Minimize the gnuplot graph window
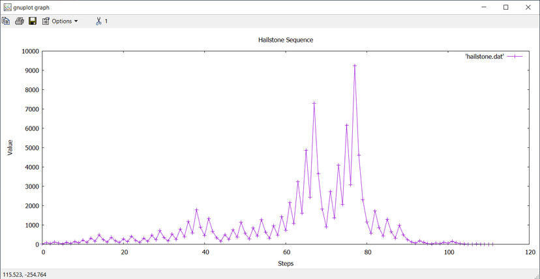The width and height of the screenshot is (540, 279). click(x=484, y=7)
